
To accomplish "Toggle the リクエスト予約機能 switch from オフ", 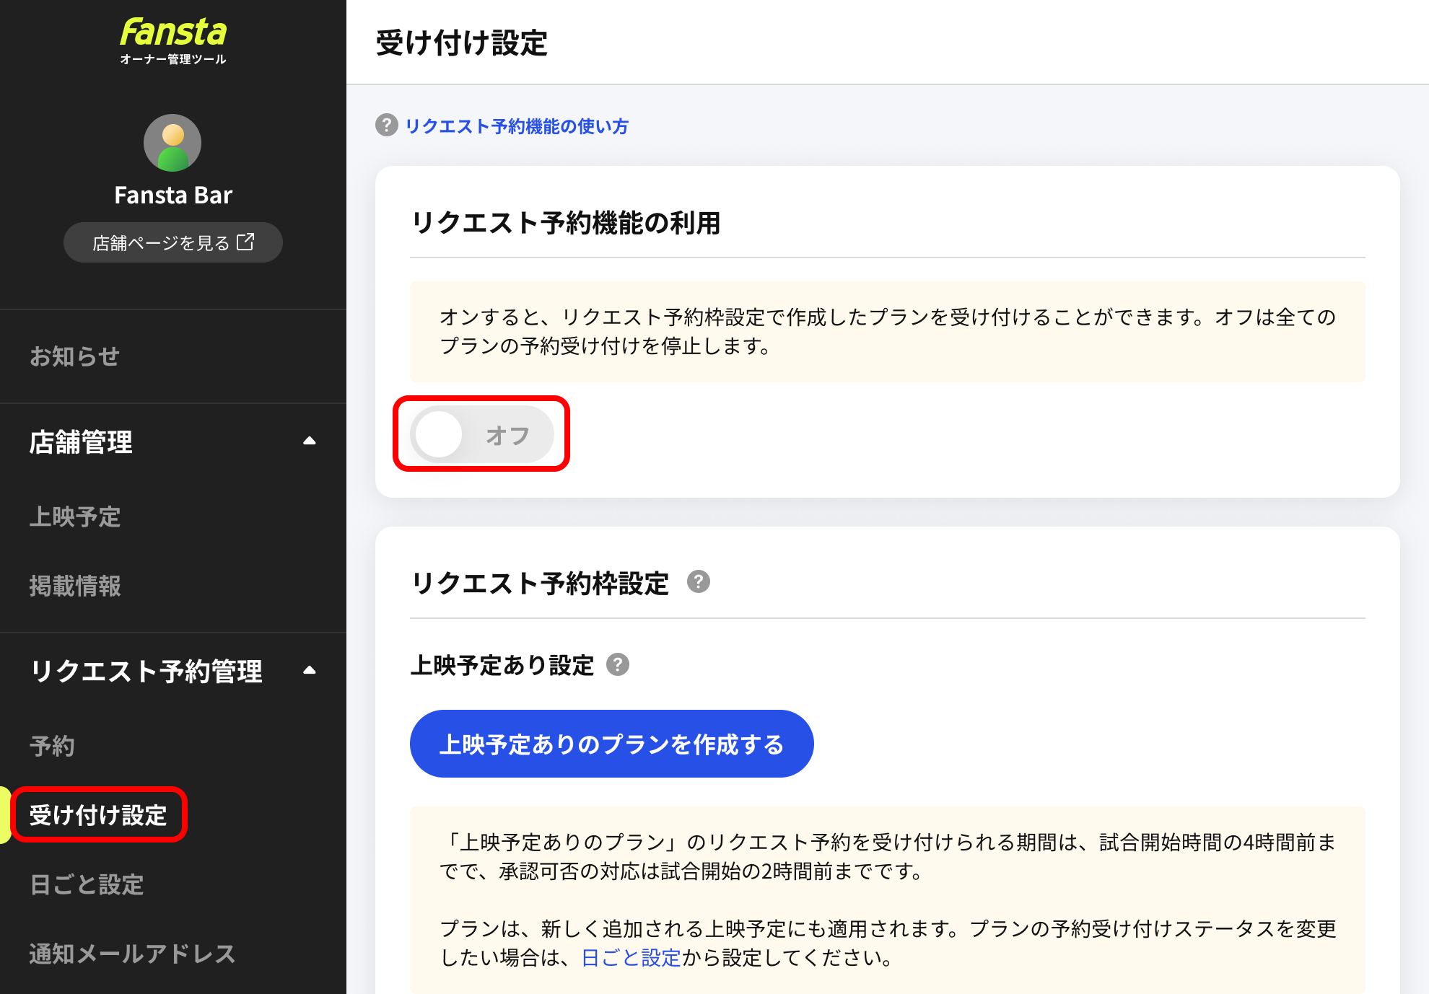I will (x=482, y=434).
